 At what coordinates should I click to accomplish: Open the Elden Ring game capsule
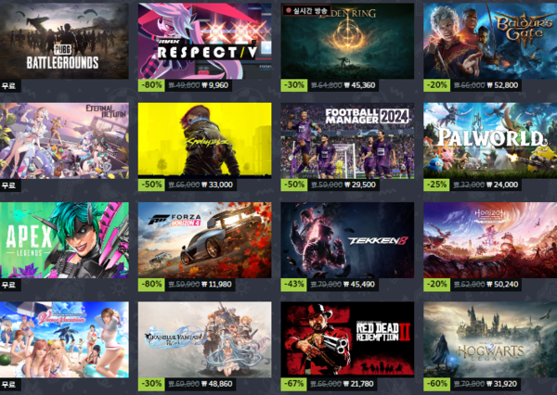pyautogui.click(x=347, y=41)
